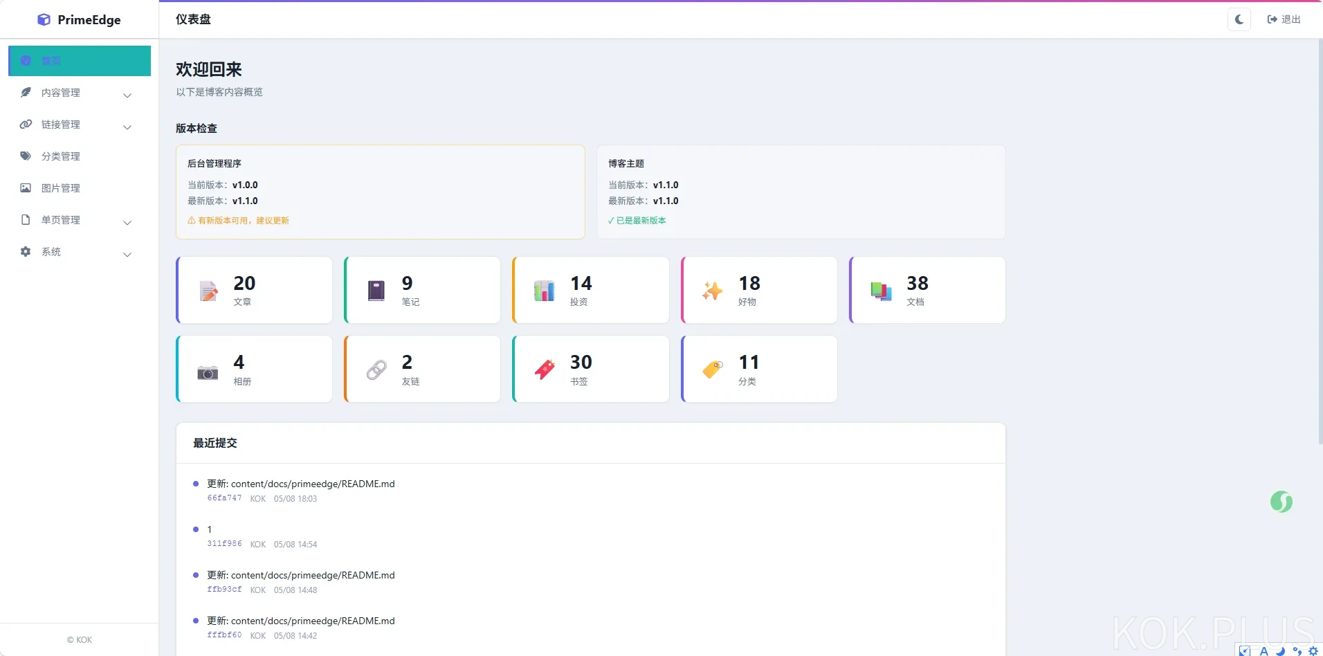Click the 好物 sparkles icon

(713, 291)
